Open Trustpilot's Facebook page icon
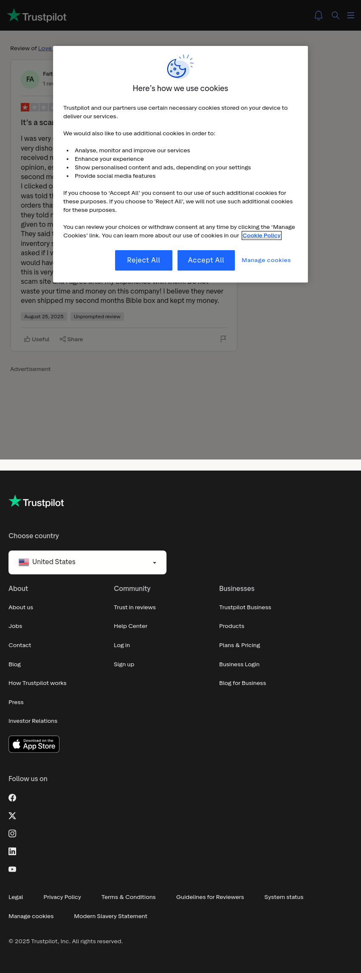 coord(12,798)
